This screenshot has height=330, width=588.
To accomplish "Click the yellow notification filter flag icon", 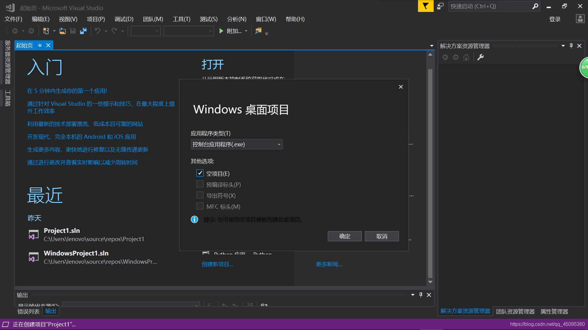I will pyautogui.click(x=426, y=6).
